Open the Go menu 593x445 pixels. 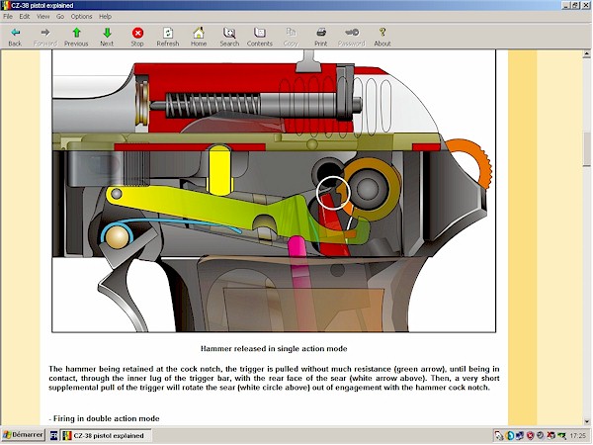[x=60, y=16]
